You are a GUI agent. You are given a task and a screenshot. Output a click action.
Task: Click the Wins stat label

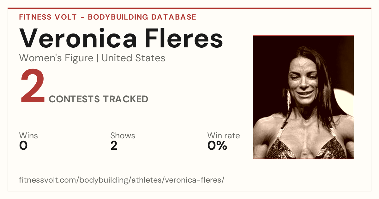28,136
